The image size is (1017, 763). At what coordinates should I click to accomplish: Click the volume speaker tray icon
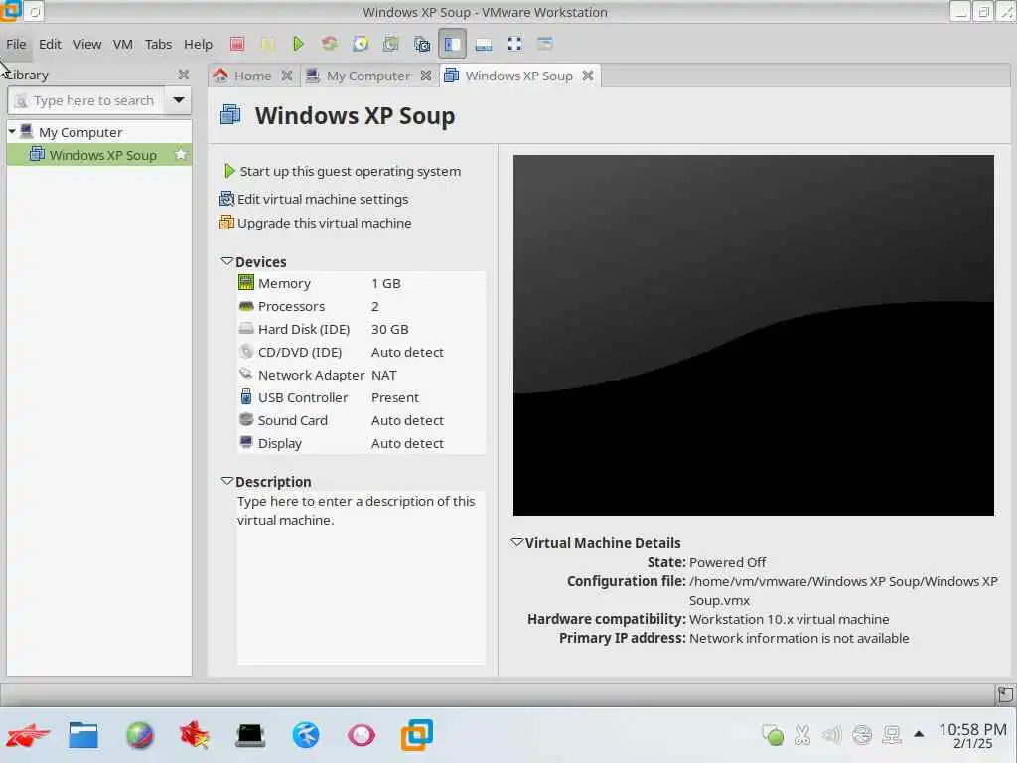(832, 735)
